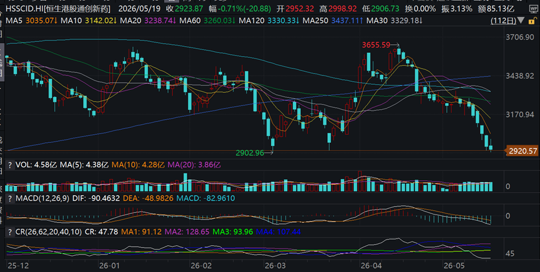Click the MA60 green value label

pos(219,21)
